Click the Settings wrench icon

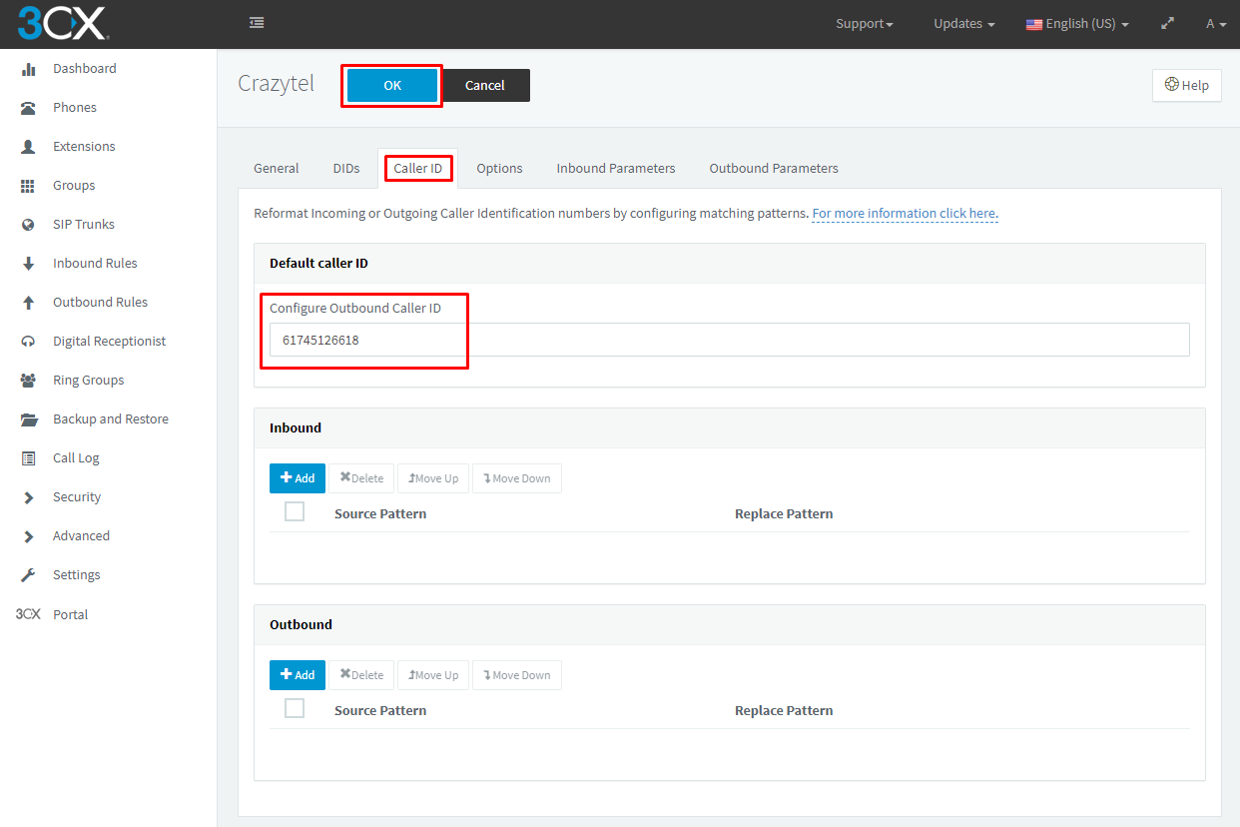pyautogui.click(x=29, y=575)
